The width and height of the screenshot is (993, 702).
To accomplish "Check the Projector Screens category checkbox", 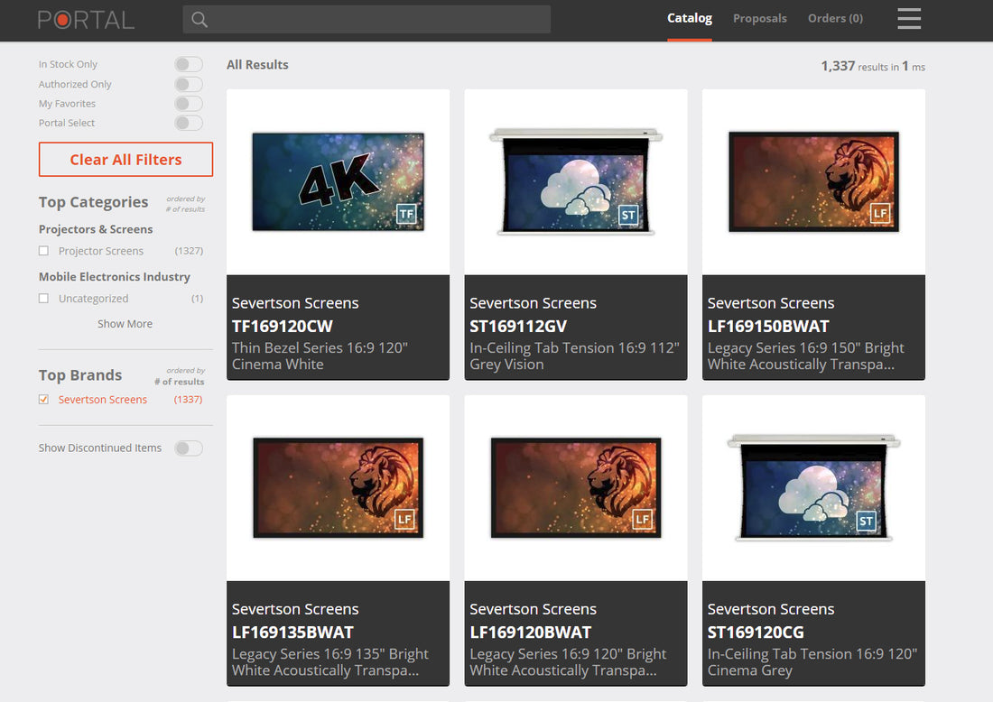I will [x=42, y=251].
